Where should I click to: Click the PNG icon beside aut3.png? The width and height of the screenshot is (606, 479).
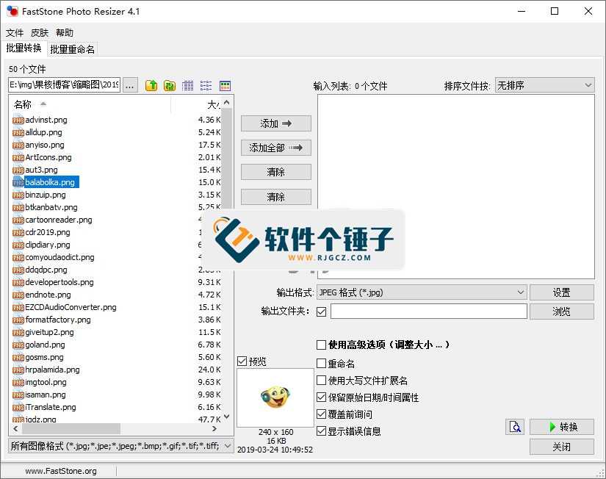pos(18,170)
